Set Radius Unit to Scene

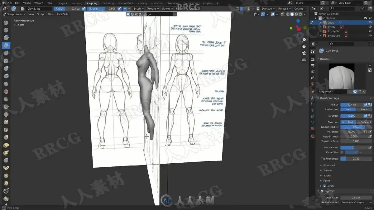coord(364,110)
